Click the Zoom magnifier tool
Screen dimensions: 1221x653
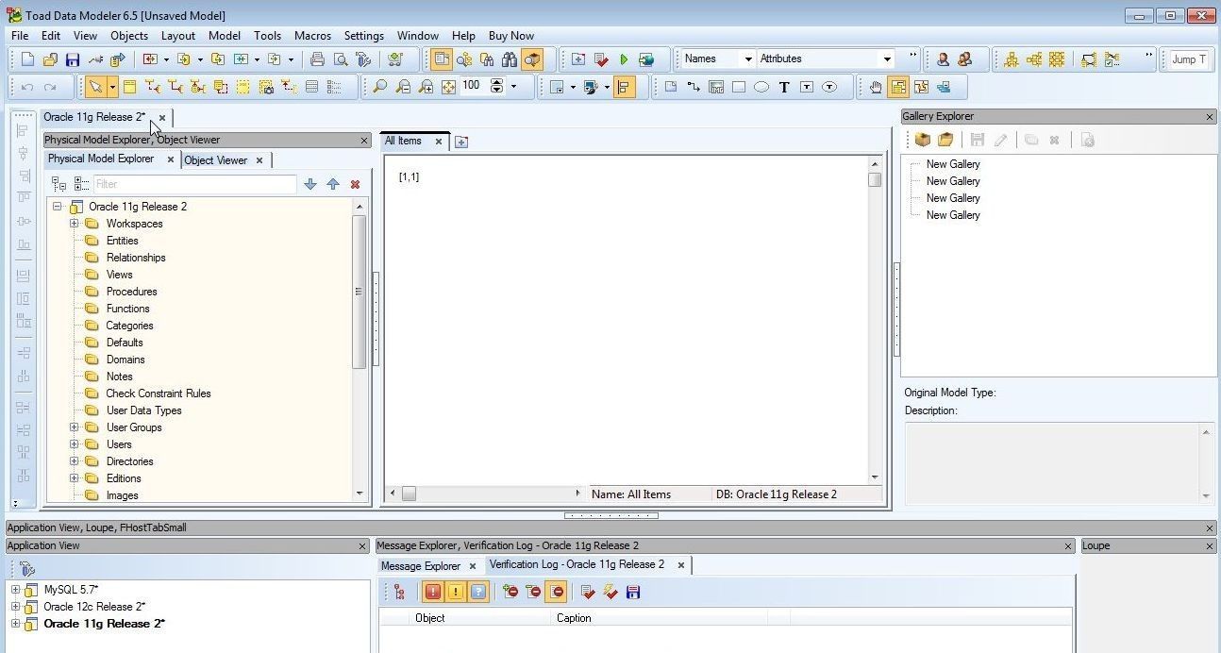pyautogui.click(x=379, y=87)
